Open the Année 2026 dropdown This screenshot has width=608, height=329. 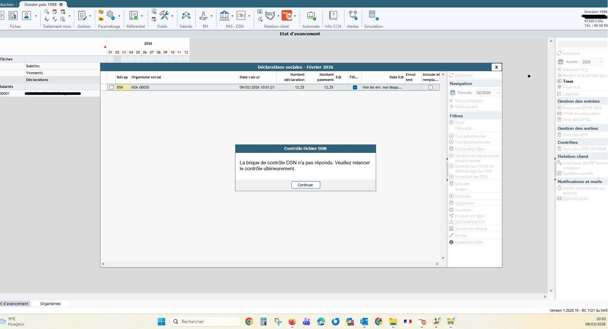click(x=600, y=62)
